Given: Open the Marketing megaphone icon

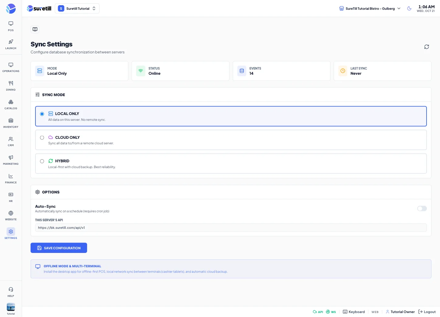Looking at the screenshot, I should (11, 157).
